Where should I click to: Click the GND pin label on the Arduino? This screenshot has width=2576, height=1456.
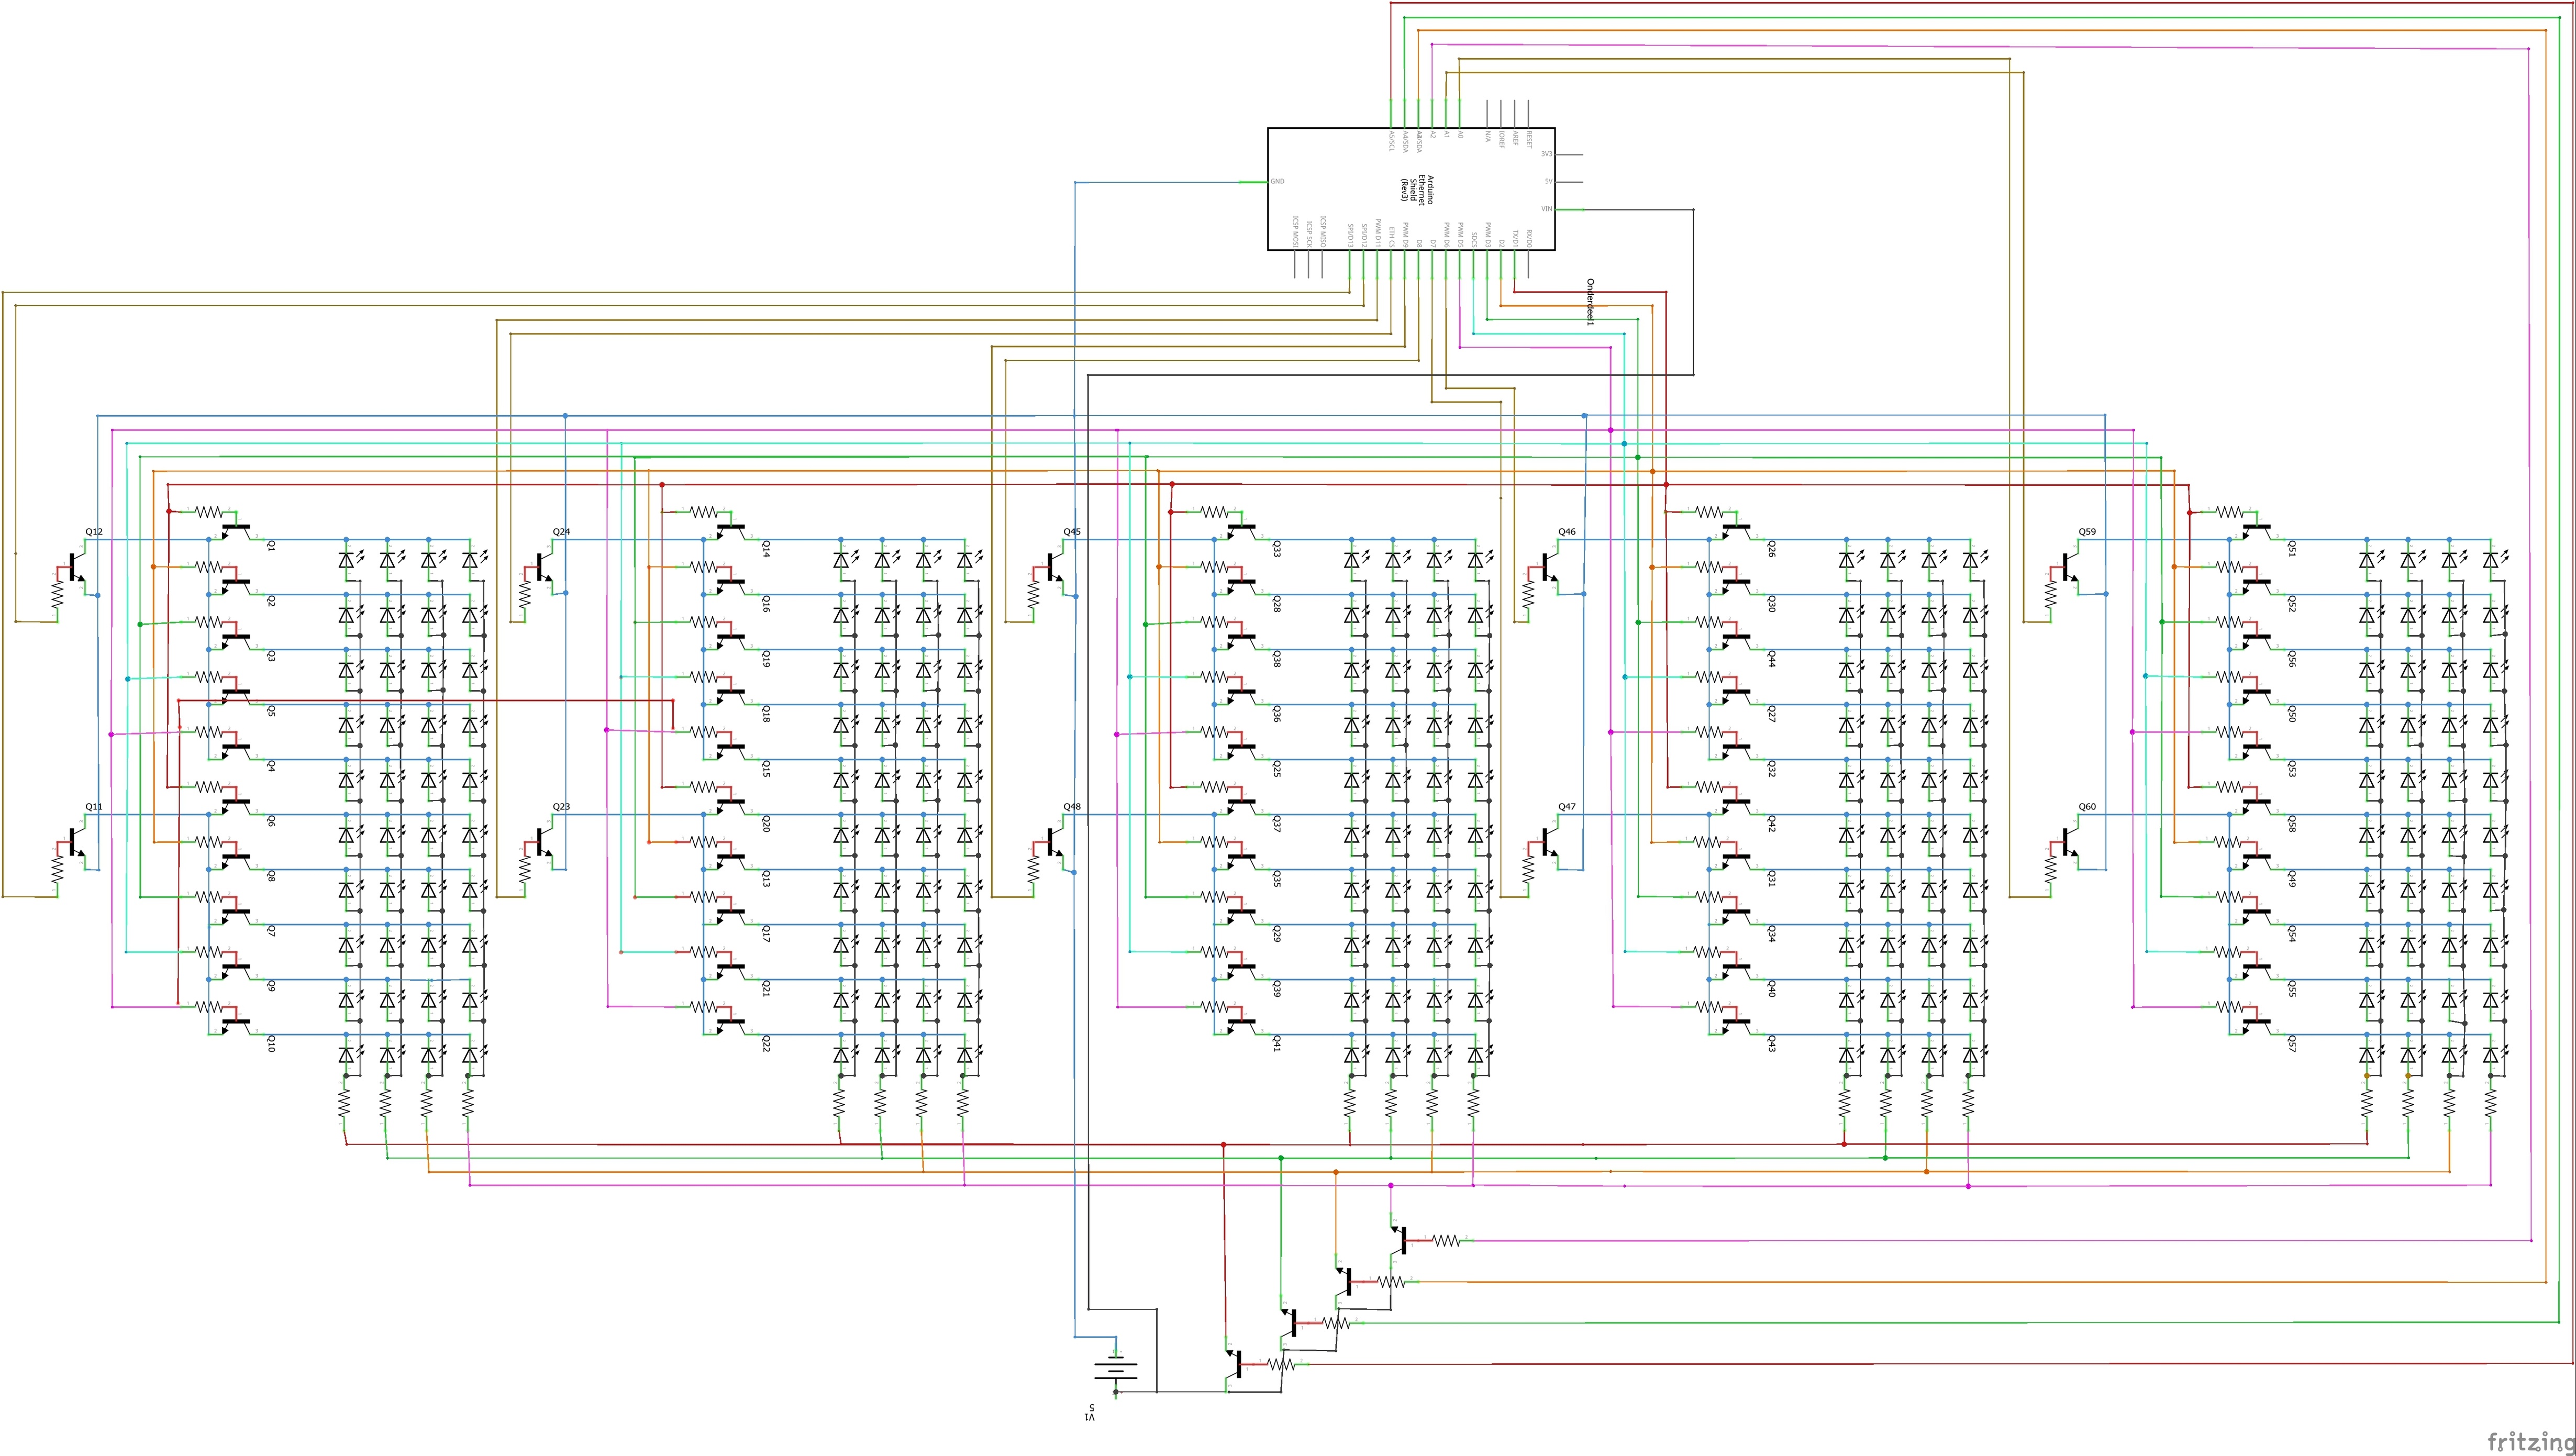coord(1278,182)
